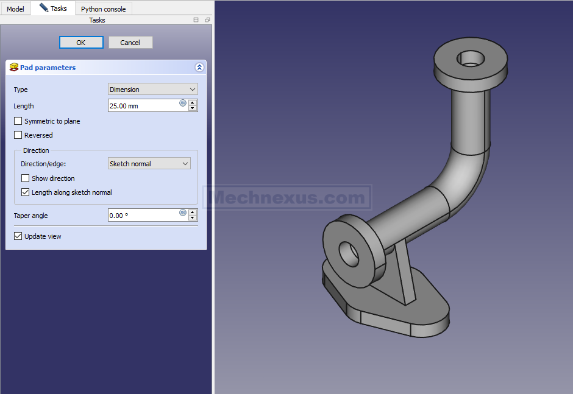
Task: Decrease Length with the down arrow
Action: point(193,108)
